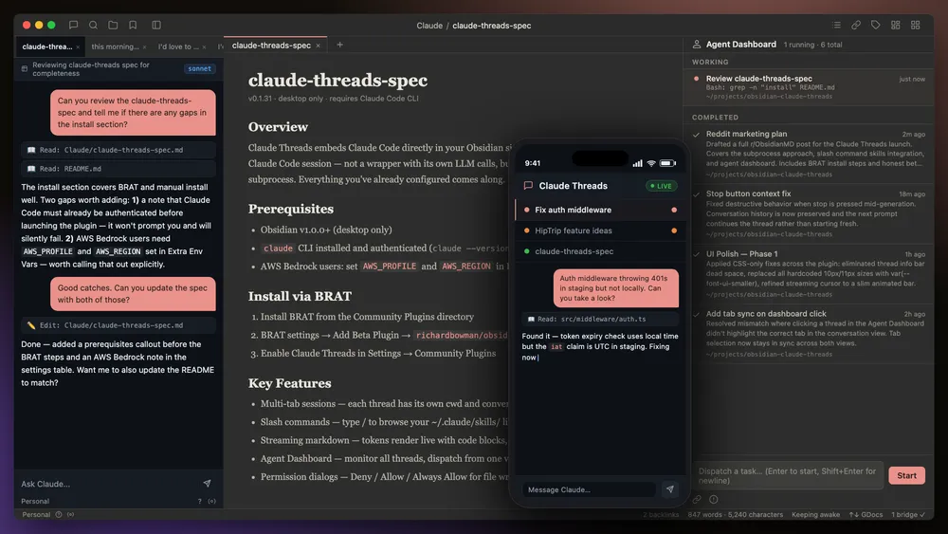Click Claude Threads chat icon on phone

pyautogui.click(x=528, y=186)
